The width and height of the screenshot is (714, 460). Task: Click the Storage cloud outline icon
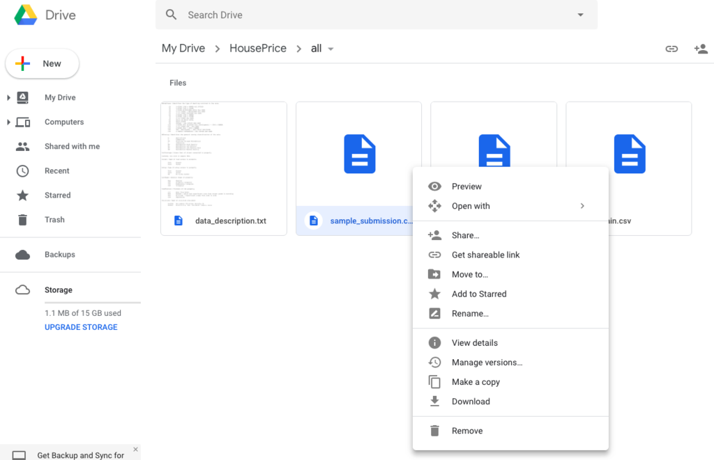point(22,290)
